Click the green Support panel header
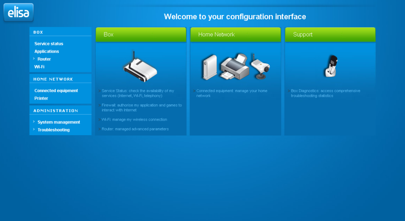Image resolution: width=405 pixels, height=221 pixels. click(x=330, y=35)
